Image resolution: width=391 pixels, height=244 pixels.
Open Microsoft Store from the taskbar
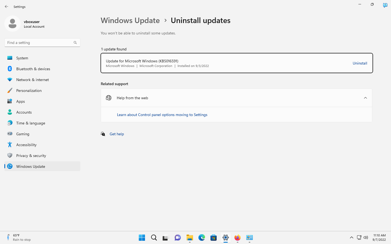coord(213,237)
